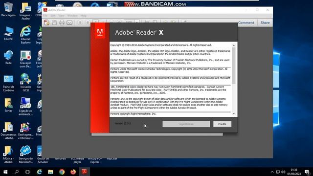Click the Credits button
The image size is (313, 176).
click(x=222, y=124)
